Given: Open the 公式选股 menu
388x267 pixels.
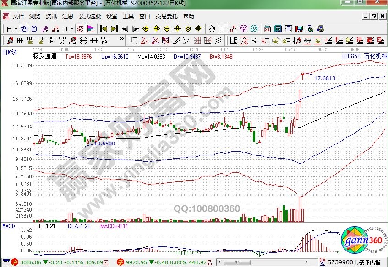Looking at the screenshot, I should [89, 16].
